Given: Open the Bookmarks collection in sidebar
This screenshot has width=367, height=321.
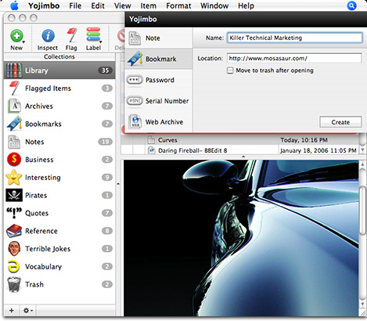Looking at the screenshot, I should (59, 124).
